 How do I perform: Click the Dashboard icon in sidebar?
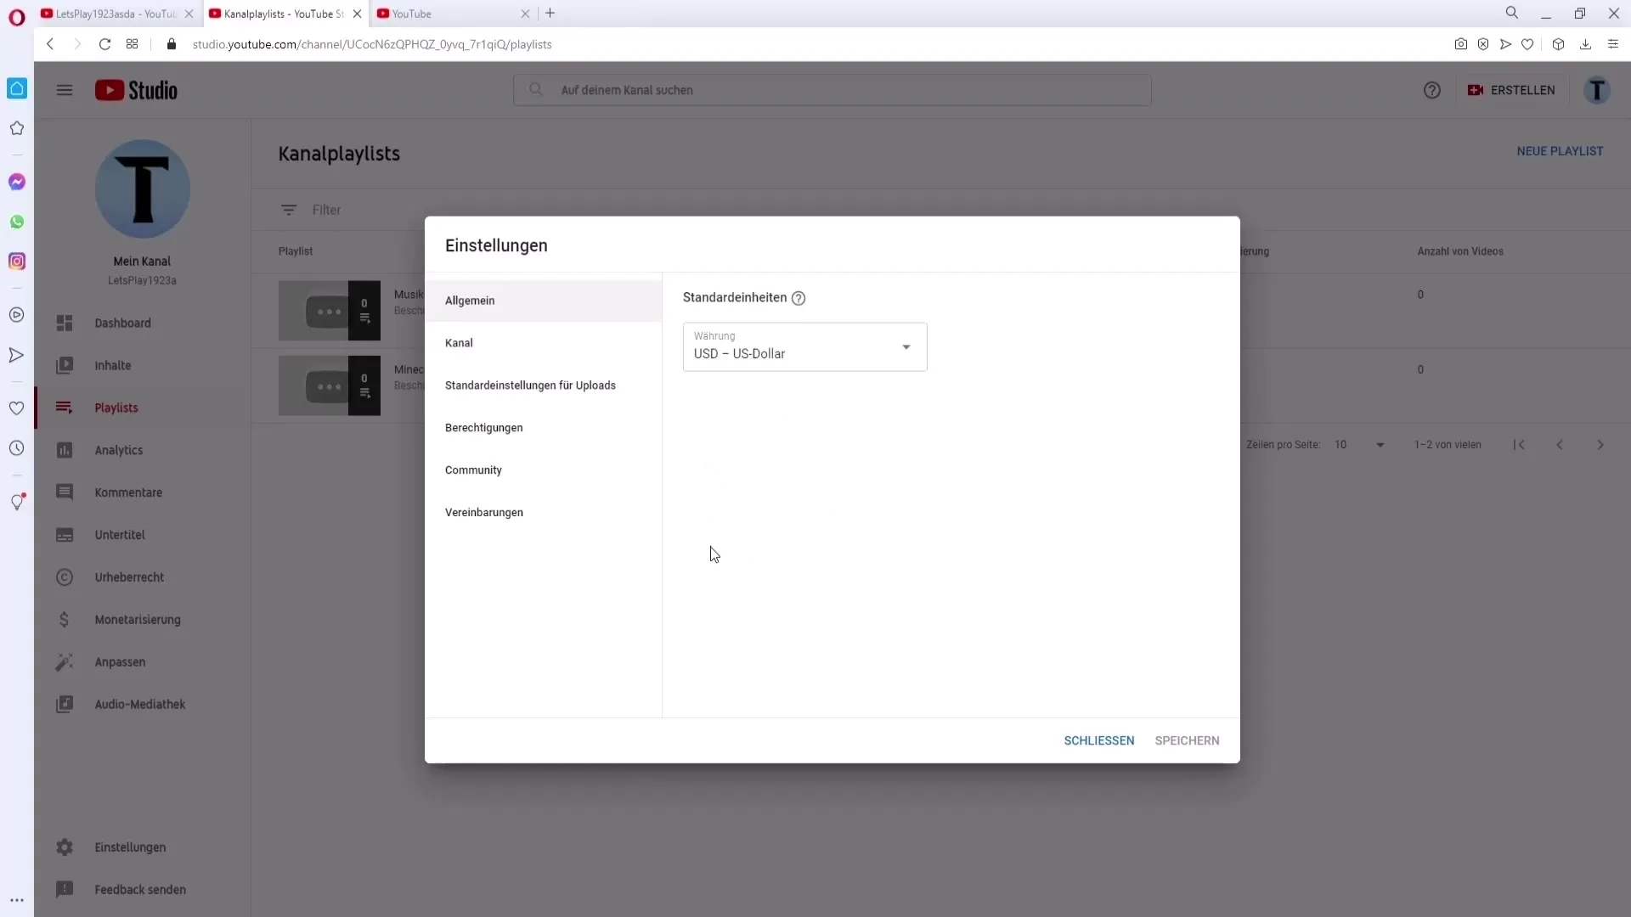click(64, 323)
